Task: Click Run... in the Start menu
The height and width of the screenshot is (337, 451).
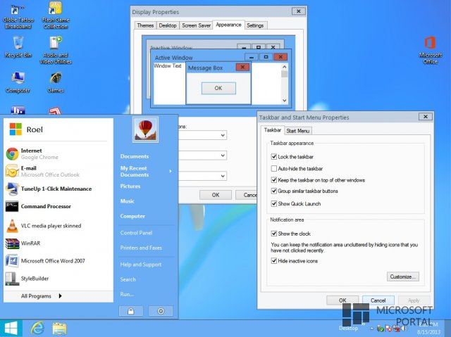Action: [127, 294]
